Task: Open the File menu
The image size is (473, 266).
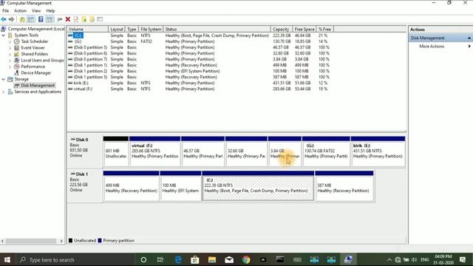Action: coord(5,10)
